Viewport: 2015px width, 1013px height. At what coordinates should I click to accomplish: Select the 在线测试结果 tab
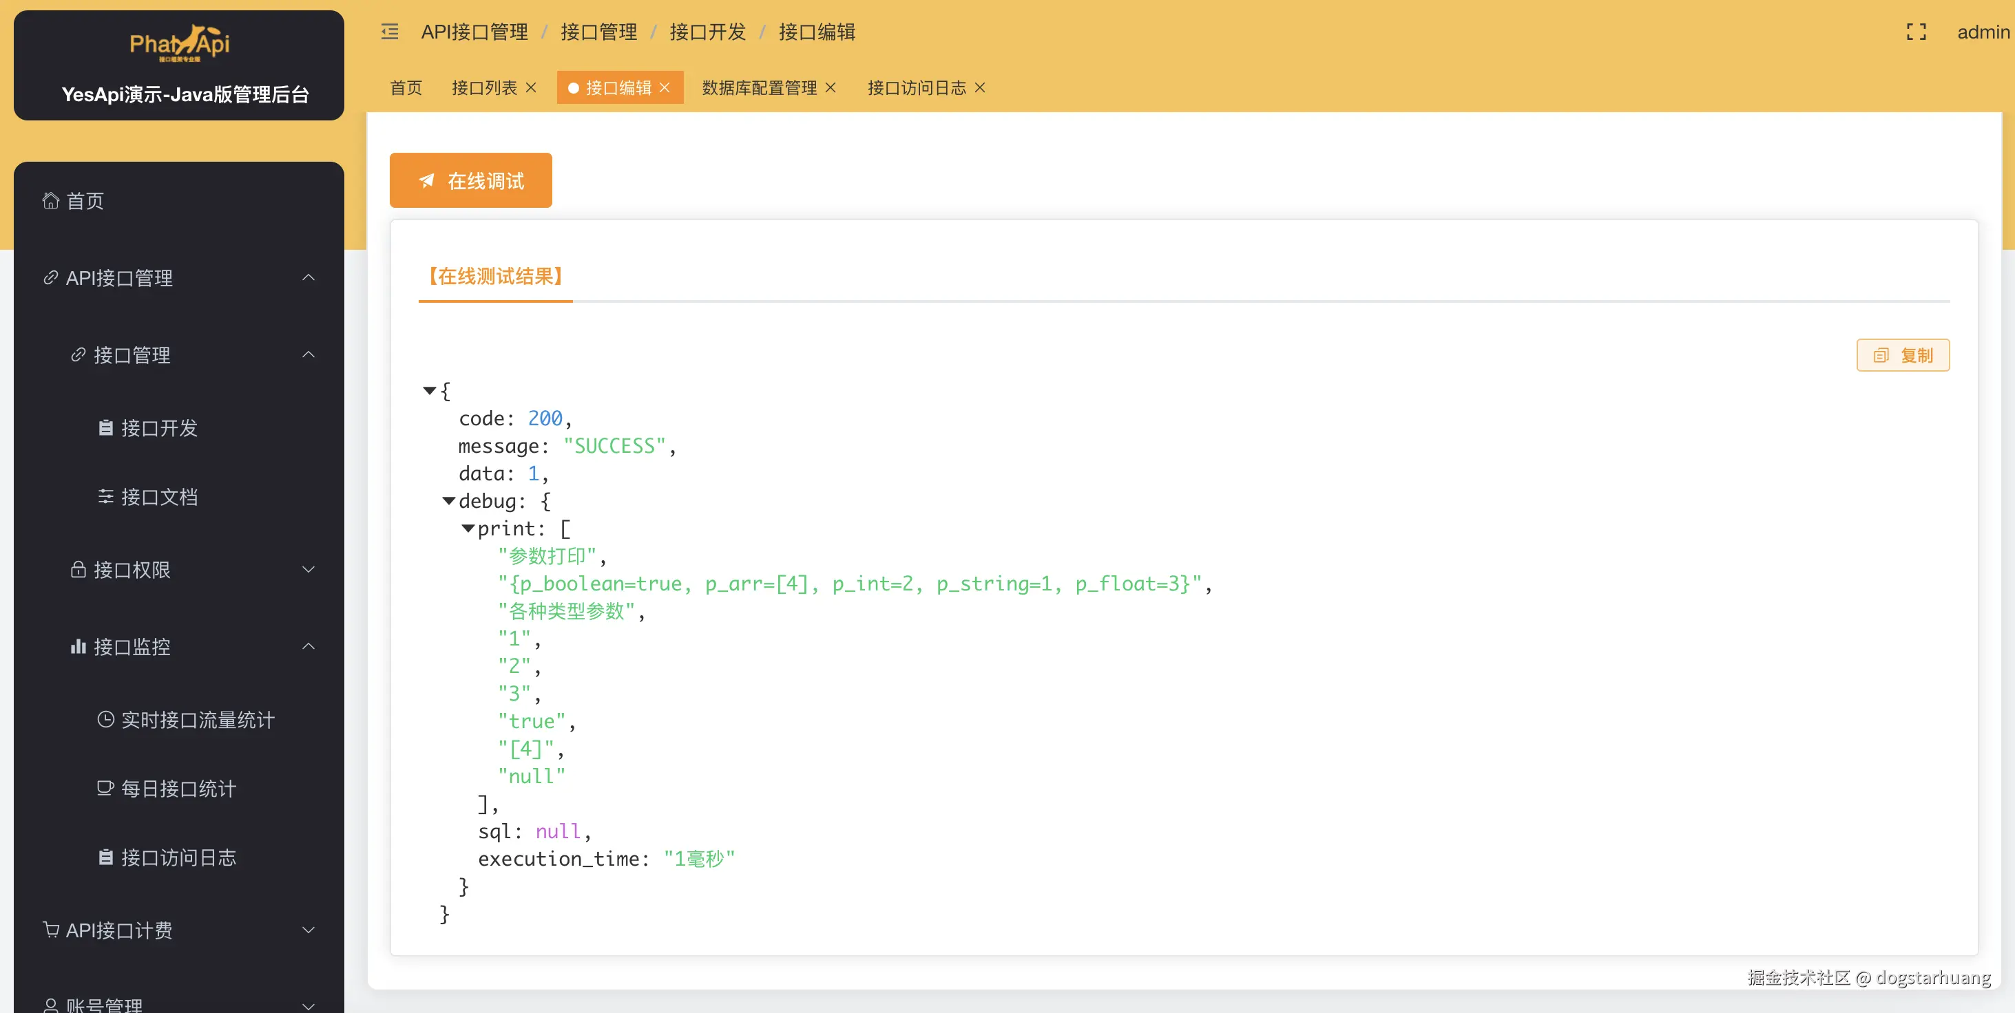coord(495,276)
